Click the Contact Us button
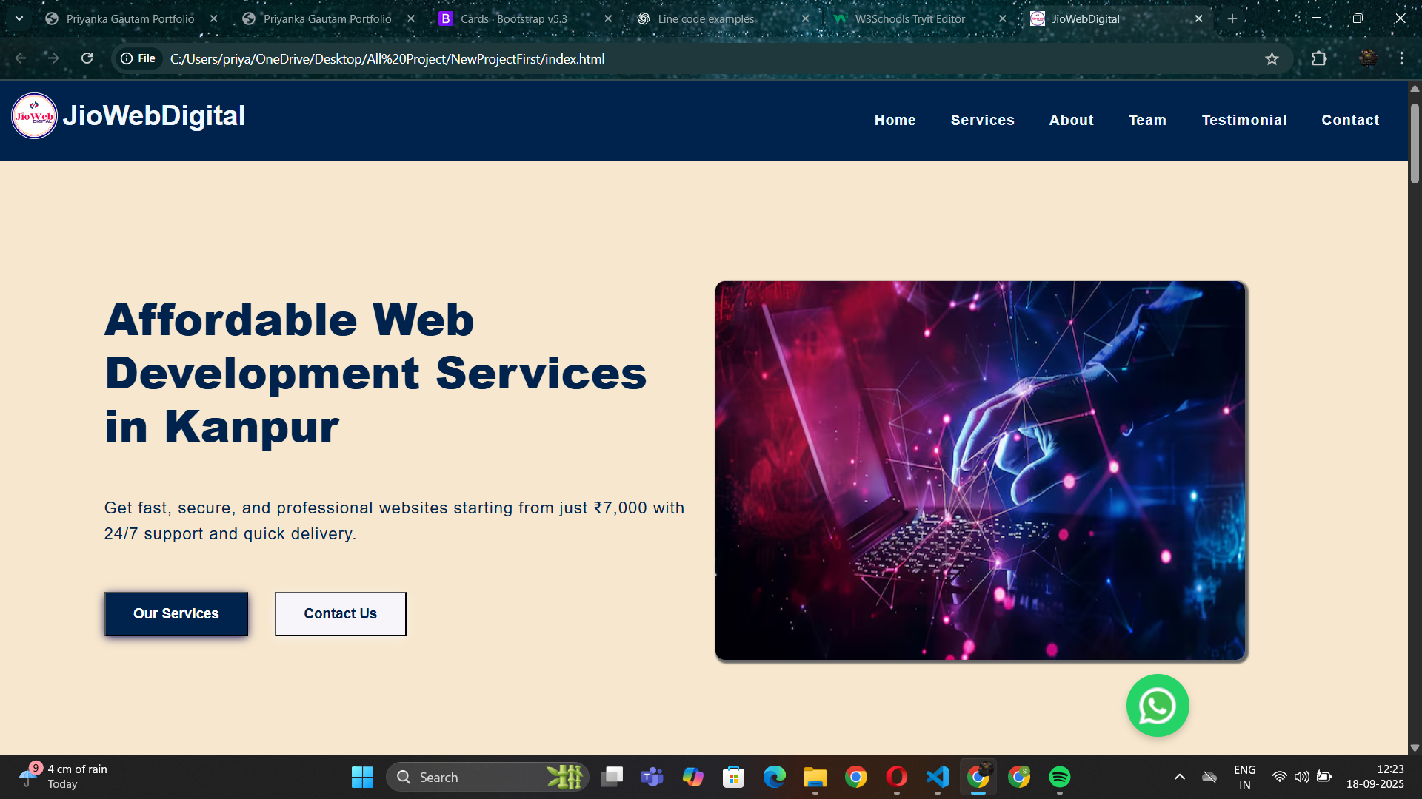 coord(341,613)
